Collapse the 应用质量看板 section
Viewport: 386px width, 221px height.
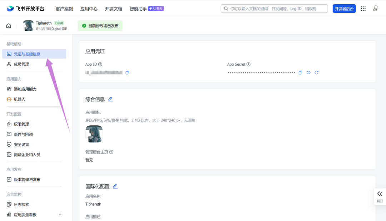point(60,215)
